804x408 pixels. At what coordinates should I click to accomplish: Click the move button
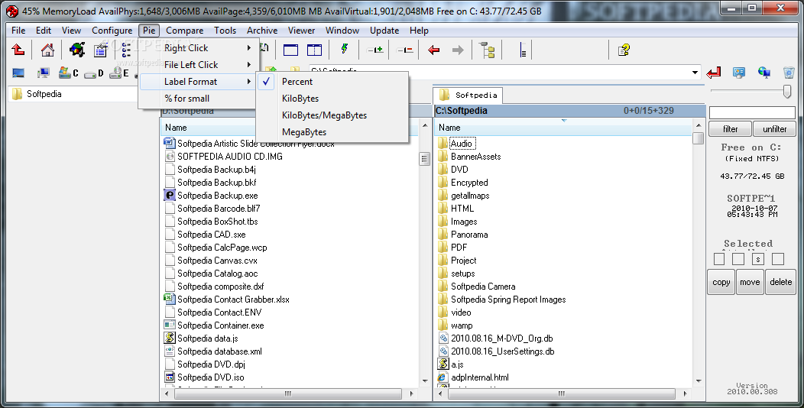tap(750, 282)
